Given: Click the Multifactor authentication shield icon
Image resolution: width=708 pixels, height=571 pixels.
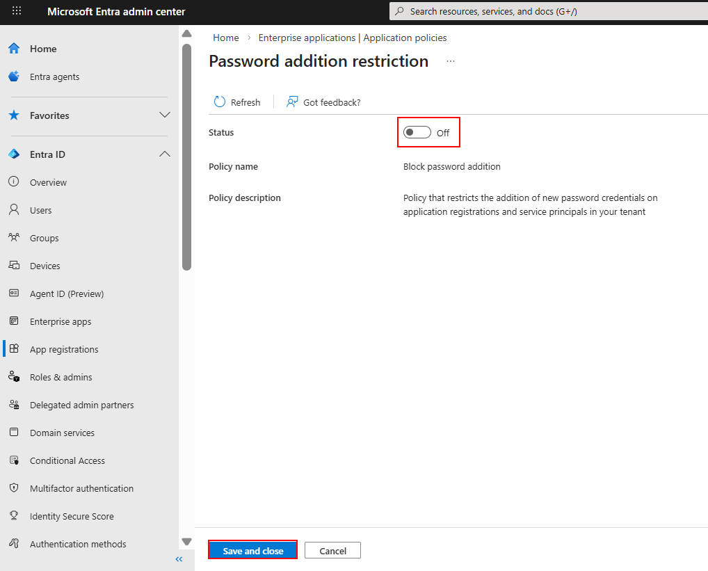Looking at the screenshot, I should 14,488.
